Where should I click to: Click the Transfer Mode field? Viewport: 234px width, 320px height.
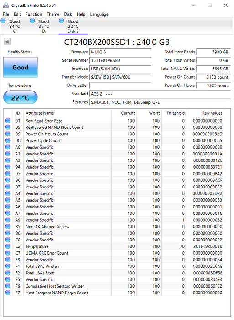[120, 77]
